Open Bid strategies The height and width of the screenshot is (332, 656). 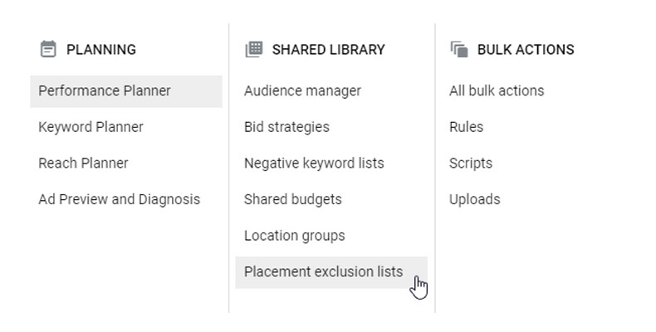click(x=286, y=127)
